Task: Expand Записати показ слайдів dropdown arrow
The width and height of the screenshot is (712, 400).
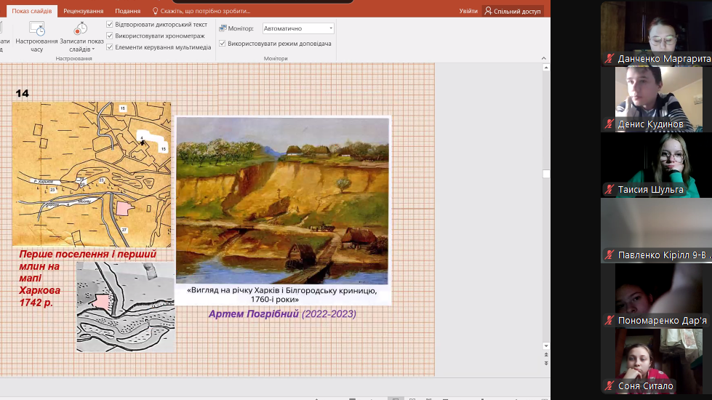Action: click(93, 49)
